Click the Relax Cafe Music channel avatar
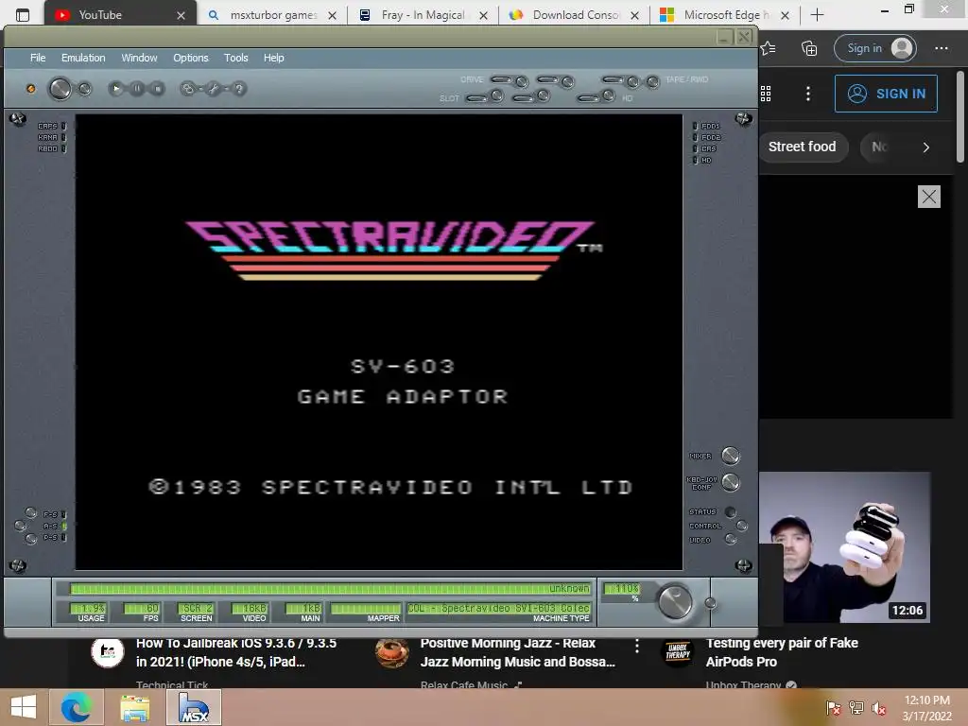968x726 pixels. coord(392,652)
